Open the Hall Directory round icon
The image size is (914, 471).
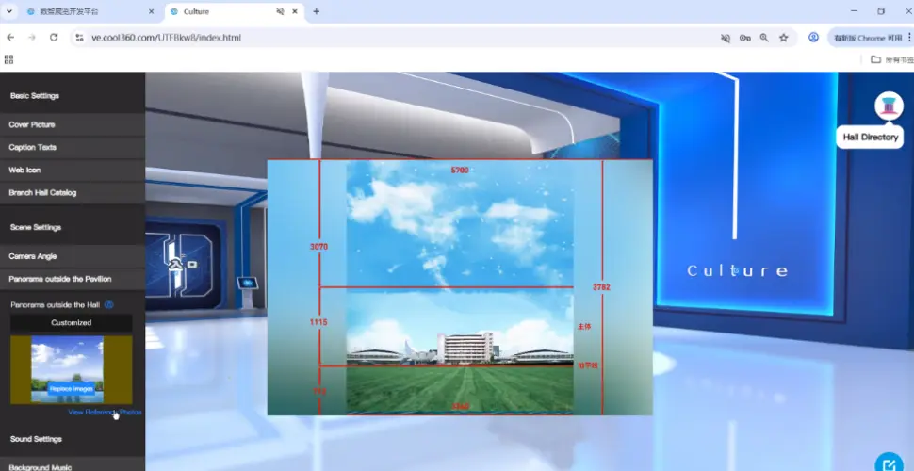click(x=889, y=106)
